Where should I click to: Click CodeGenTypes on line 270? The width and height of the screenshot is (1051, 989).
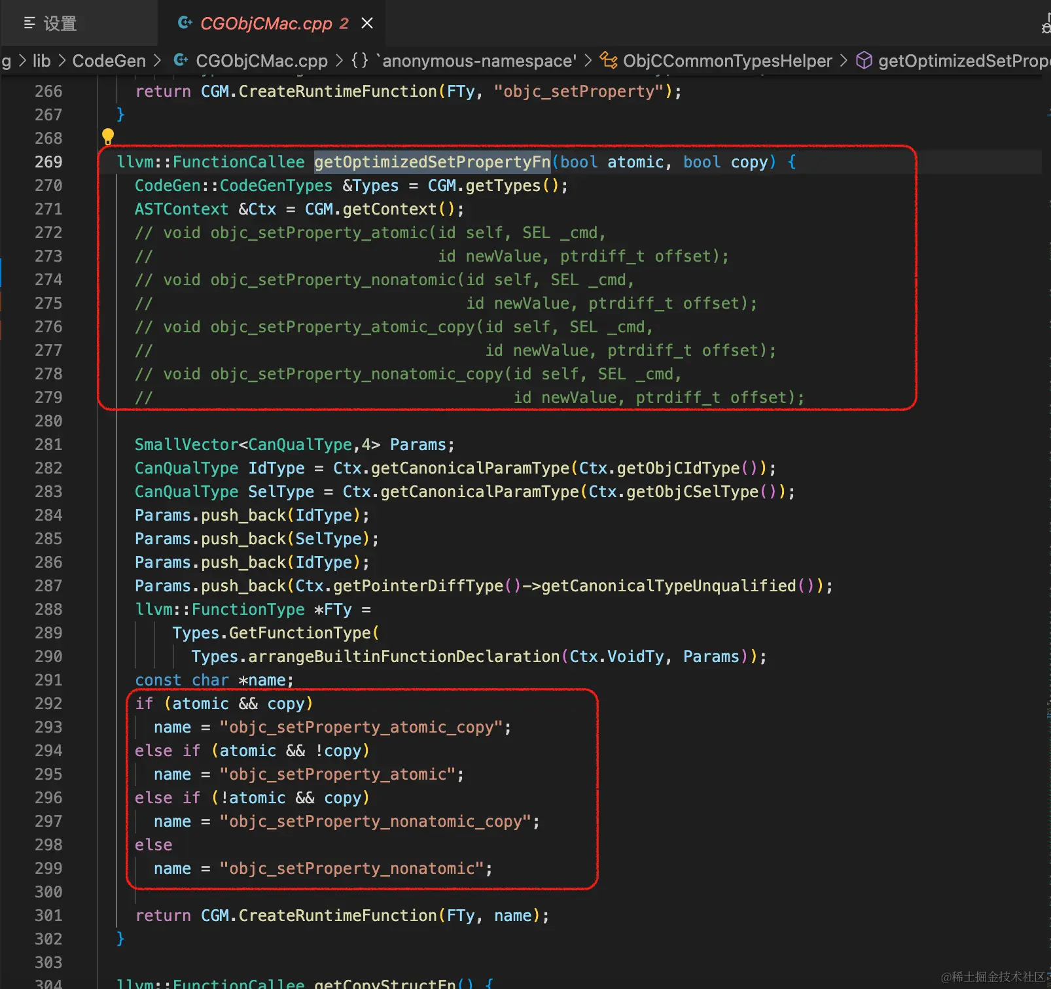click(x=276, y=185)
